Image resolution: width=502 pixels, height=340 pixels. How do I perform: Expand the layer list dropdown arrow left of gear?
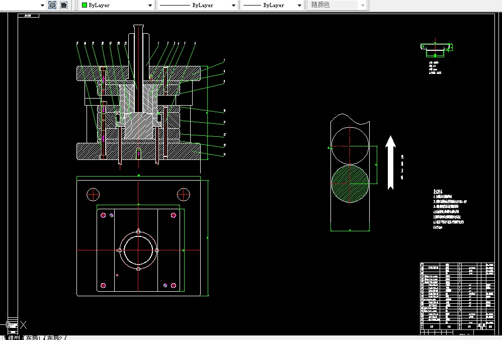coord(42,5)
